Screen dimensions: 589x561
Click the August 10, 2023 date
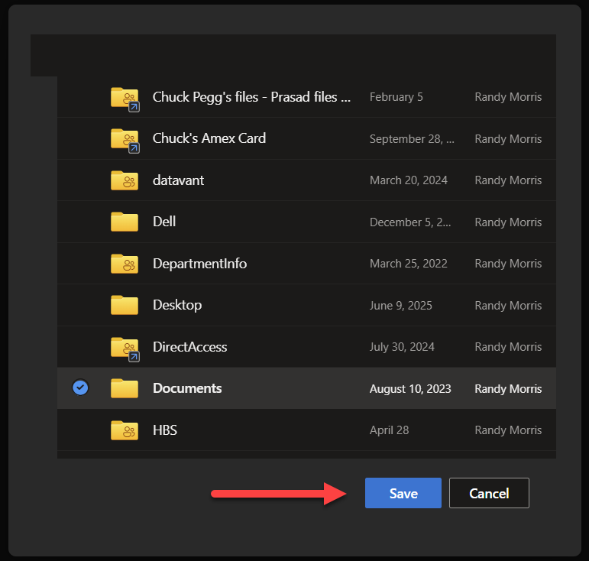coord(410,388)
